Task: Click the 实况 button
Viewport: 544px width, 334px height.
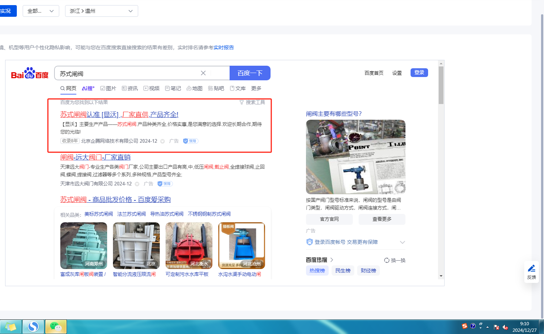Action: coord(7,11)
